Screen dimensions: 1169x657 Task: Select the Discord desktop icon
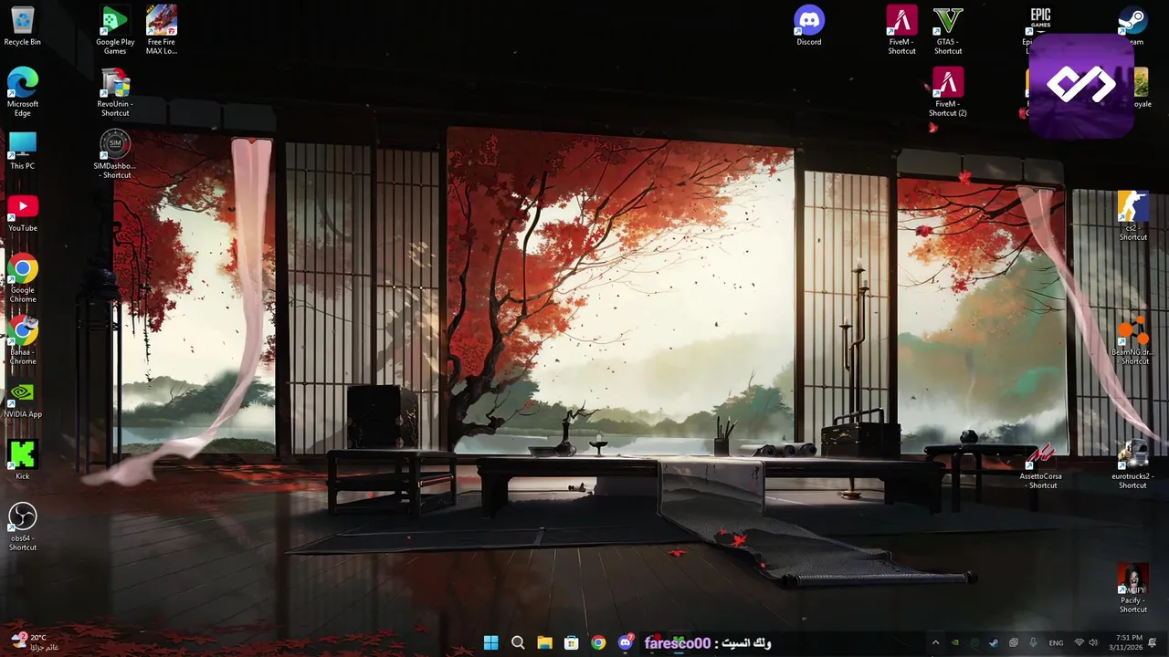809,26
